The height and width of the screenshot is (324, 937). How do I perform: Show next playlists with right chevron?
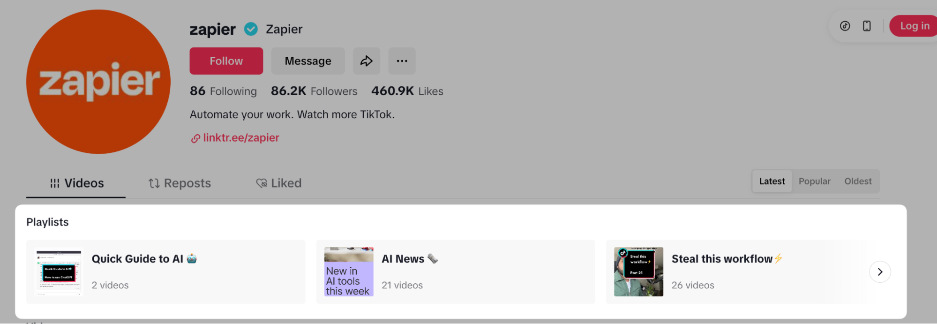880,272
